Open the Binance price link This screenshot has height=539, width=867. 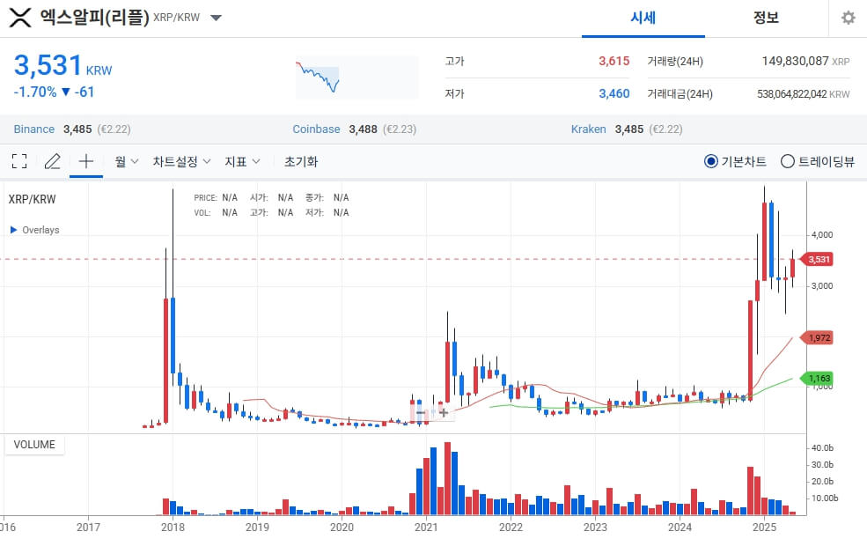tap(33, 129)
